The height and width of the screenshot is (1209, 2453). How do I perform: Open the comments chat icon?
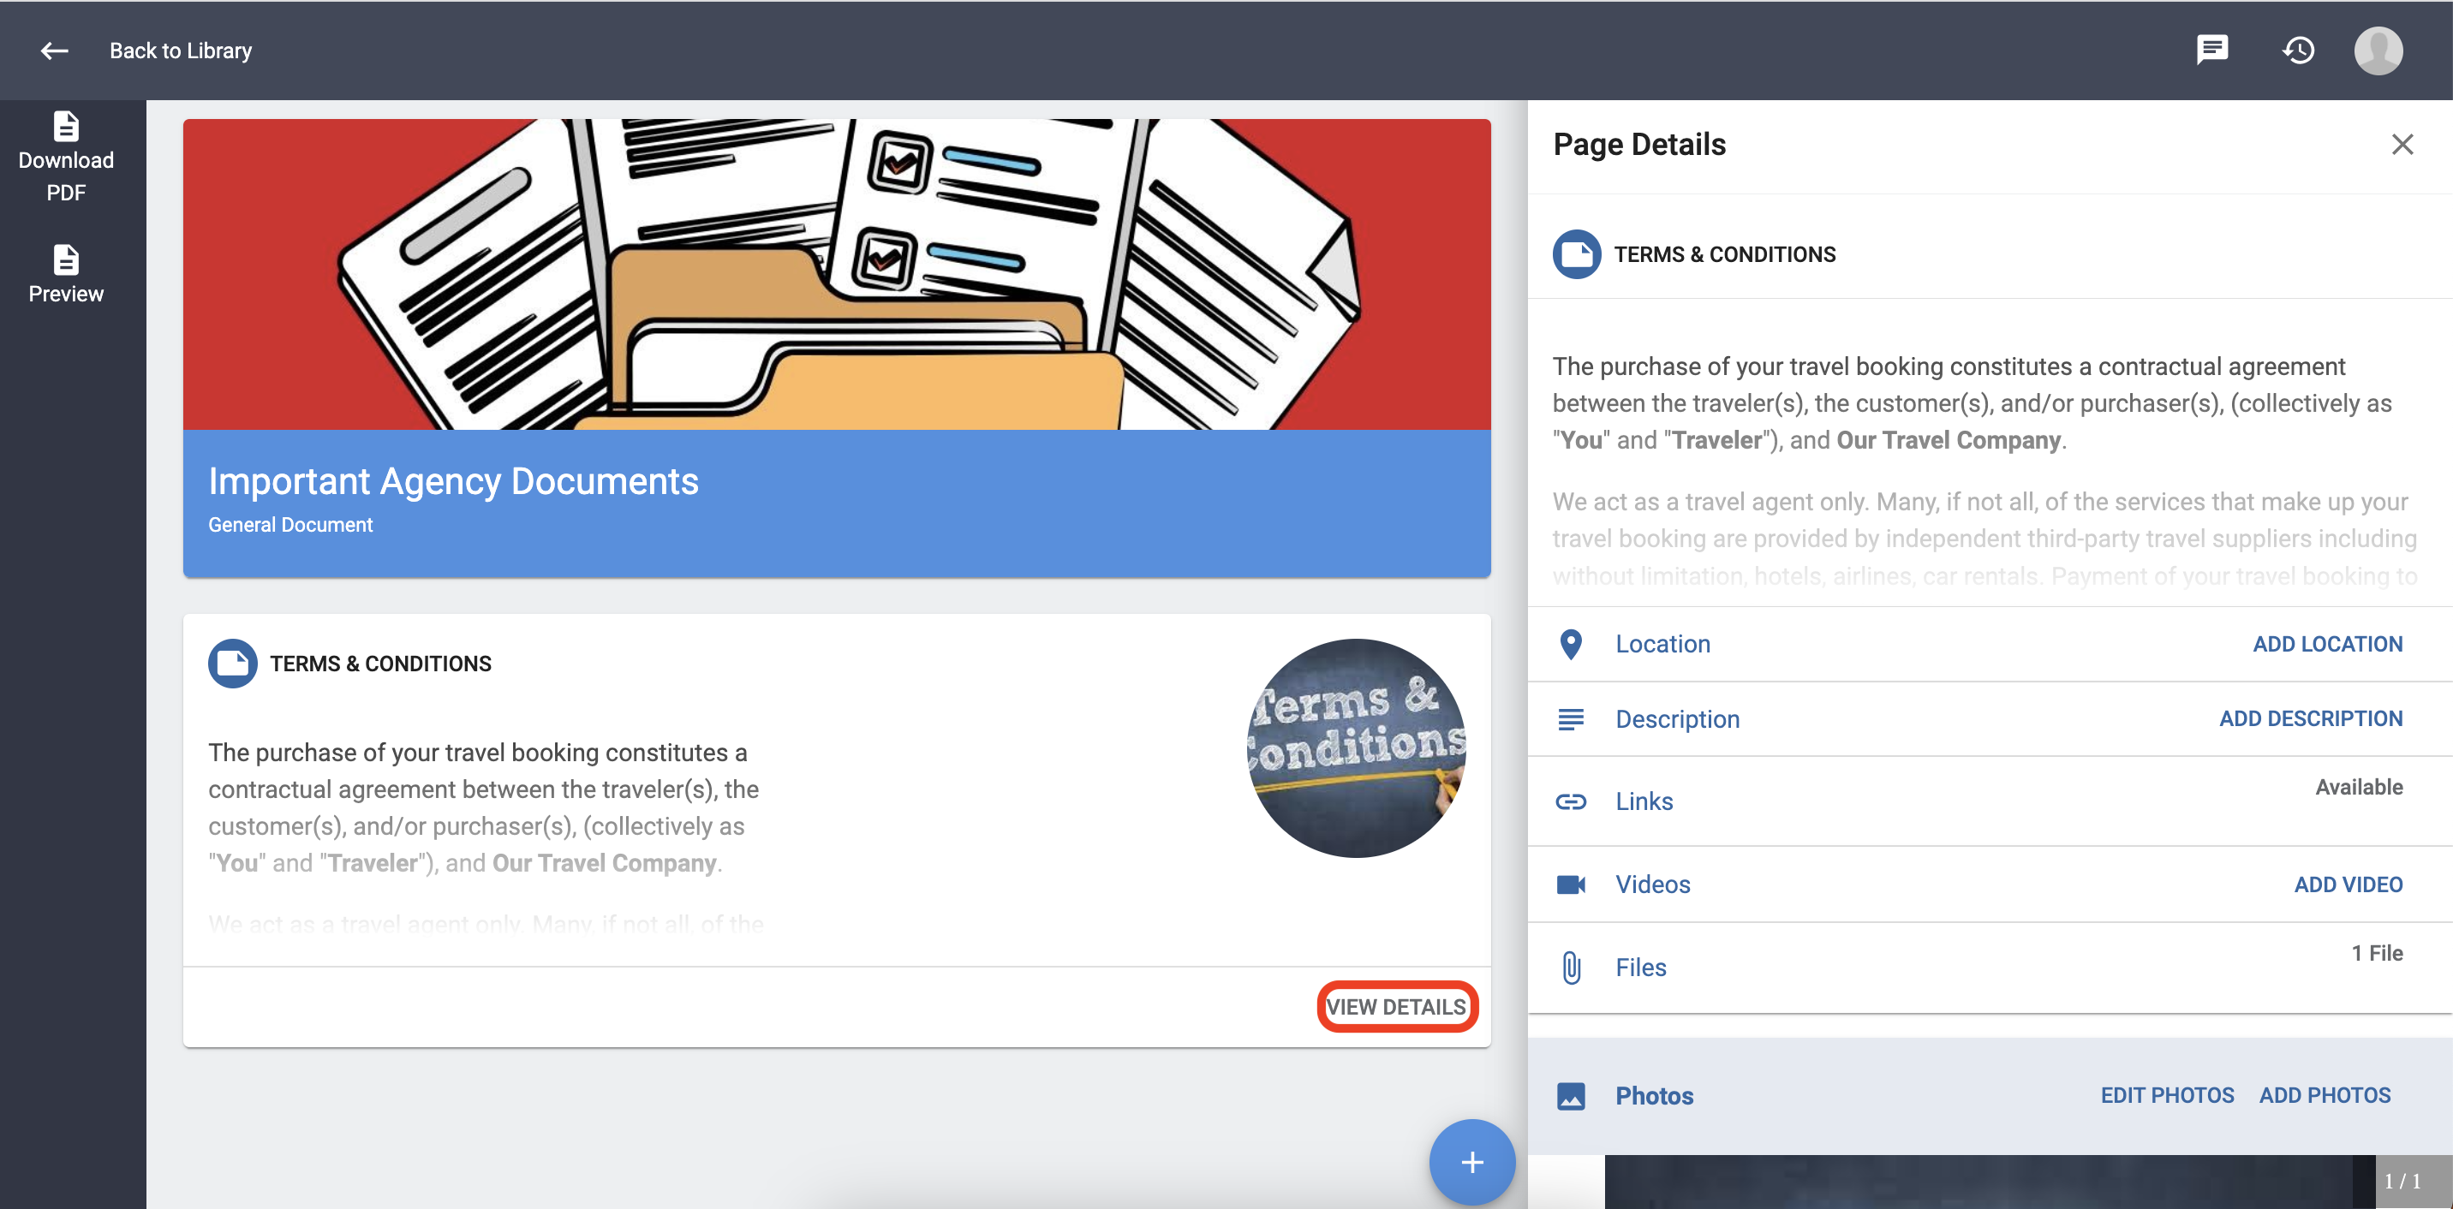[x=2212, y=50]
